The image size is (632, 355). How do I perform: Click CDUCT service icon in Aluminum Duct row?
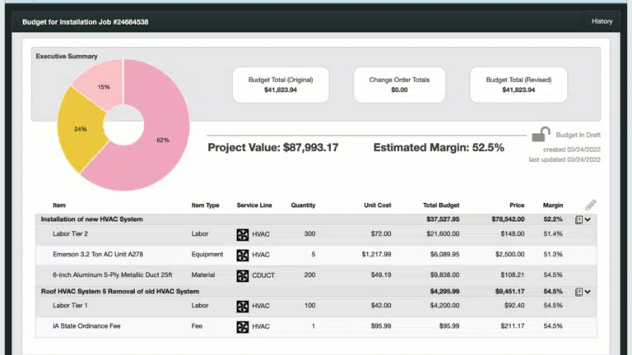coord(243,275)
